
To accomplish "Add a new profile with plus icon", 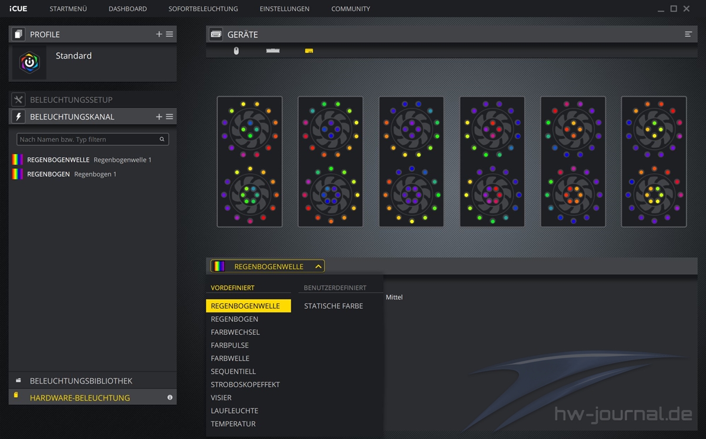I will click(x=159, y=34).
